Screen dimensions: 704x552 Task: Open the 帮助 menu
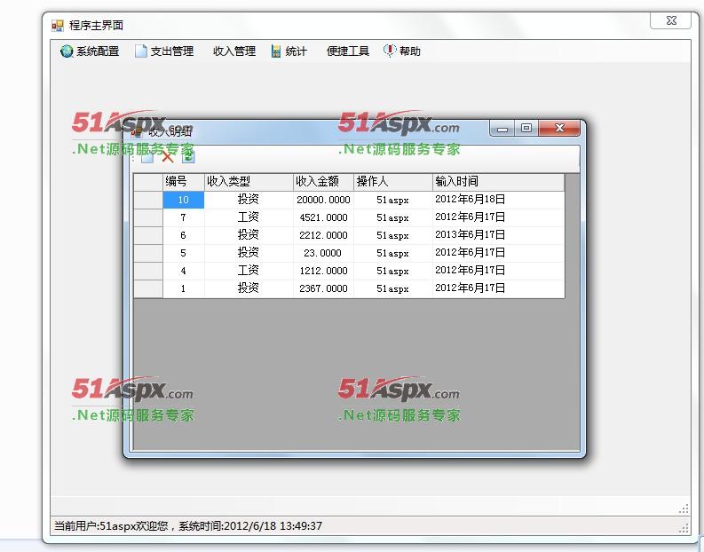[x=402, y=51]
